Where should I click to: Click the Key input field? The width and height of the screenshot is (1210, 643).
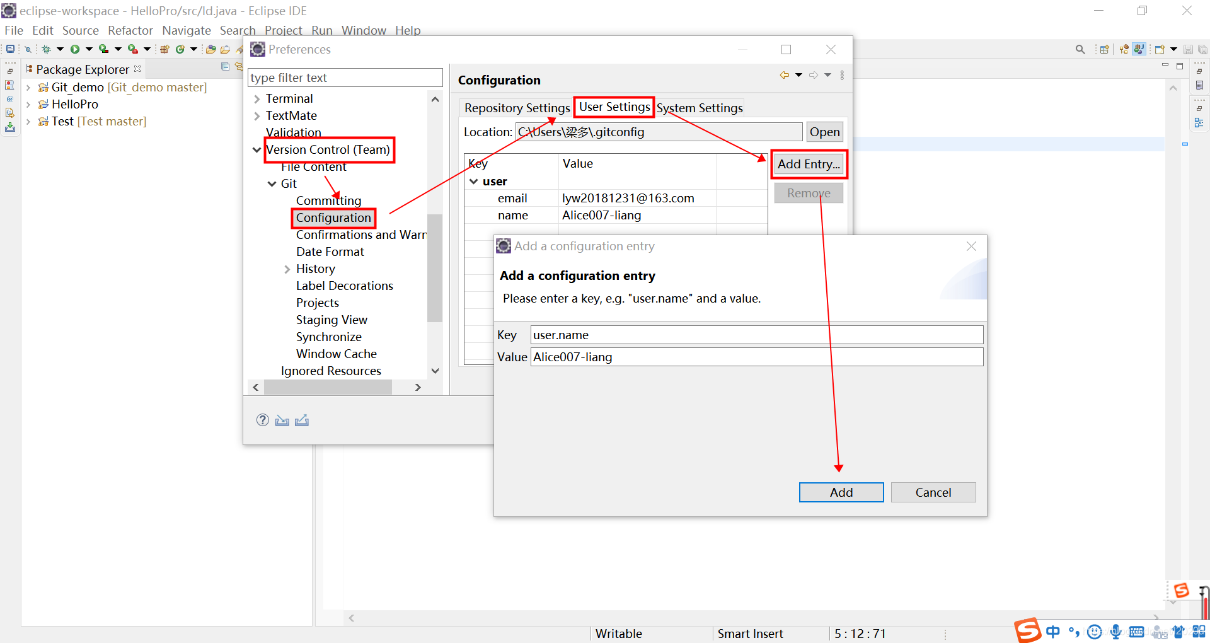point(757,335)
